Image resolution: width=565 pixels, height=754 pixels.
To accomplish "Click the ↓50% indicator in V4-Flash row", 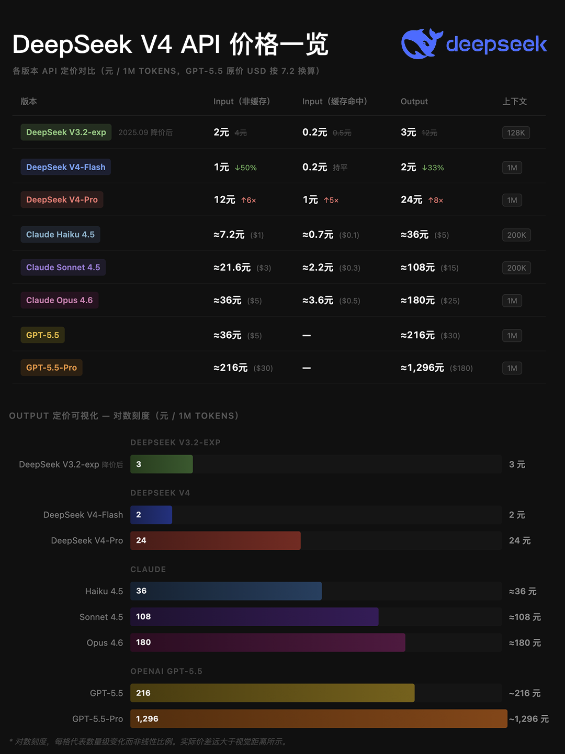I will click(x=246, y=168).
